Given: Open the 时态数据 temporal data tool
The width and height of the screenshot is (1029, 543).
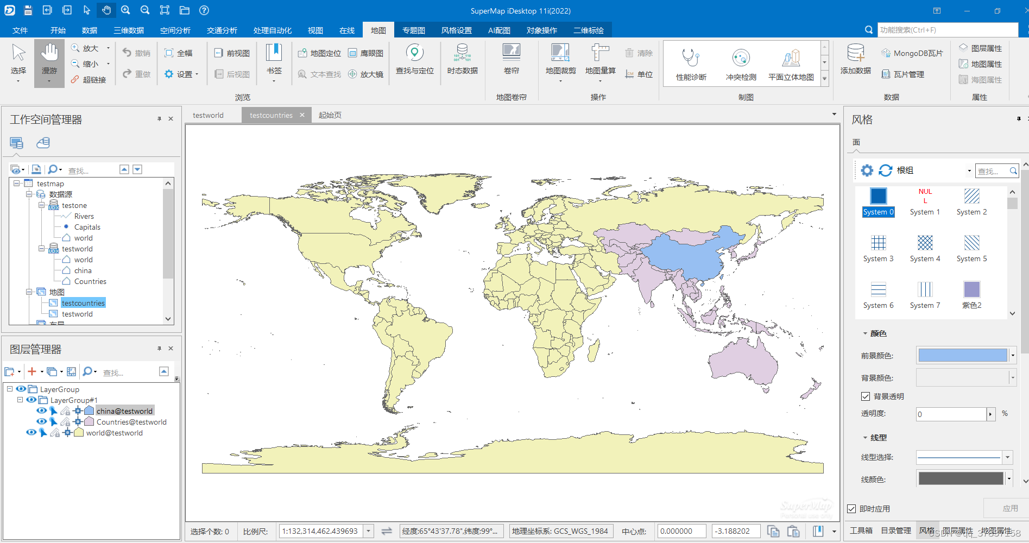Looking at the screenshot, I should pos(462,59).
